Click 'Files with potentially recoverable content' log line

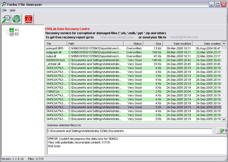[79, 142]
